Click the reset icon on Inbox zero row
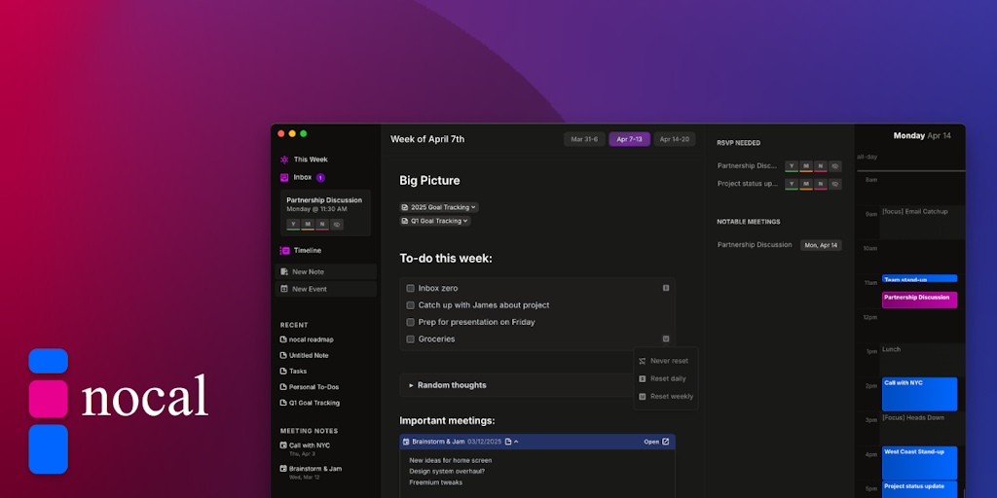 [x=666, y=288]
